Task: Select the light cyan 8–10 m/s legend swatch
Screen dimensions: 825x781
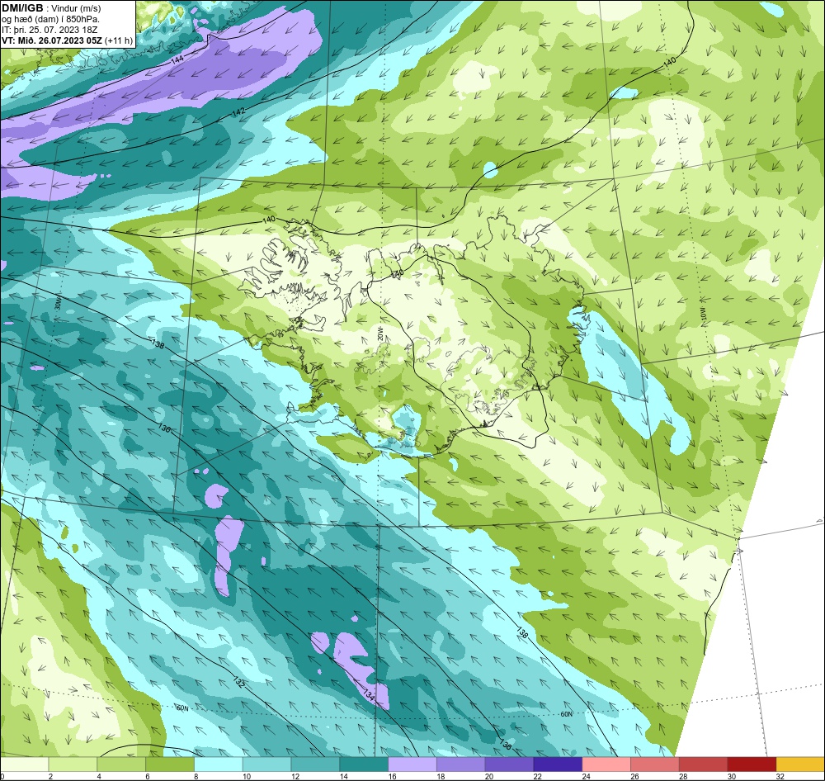Action: 219,764
